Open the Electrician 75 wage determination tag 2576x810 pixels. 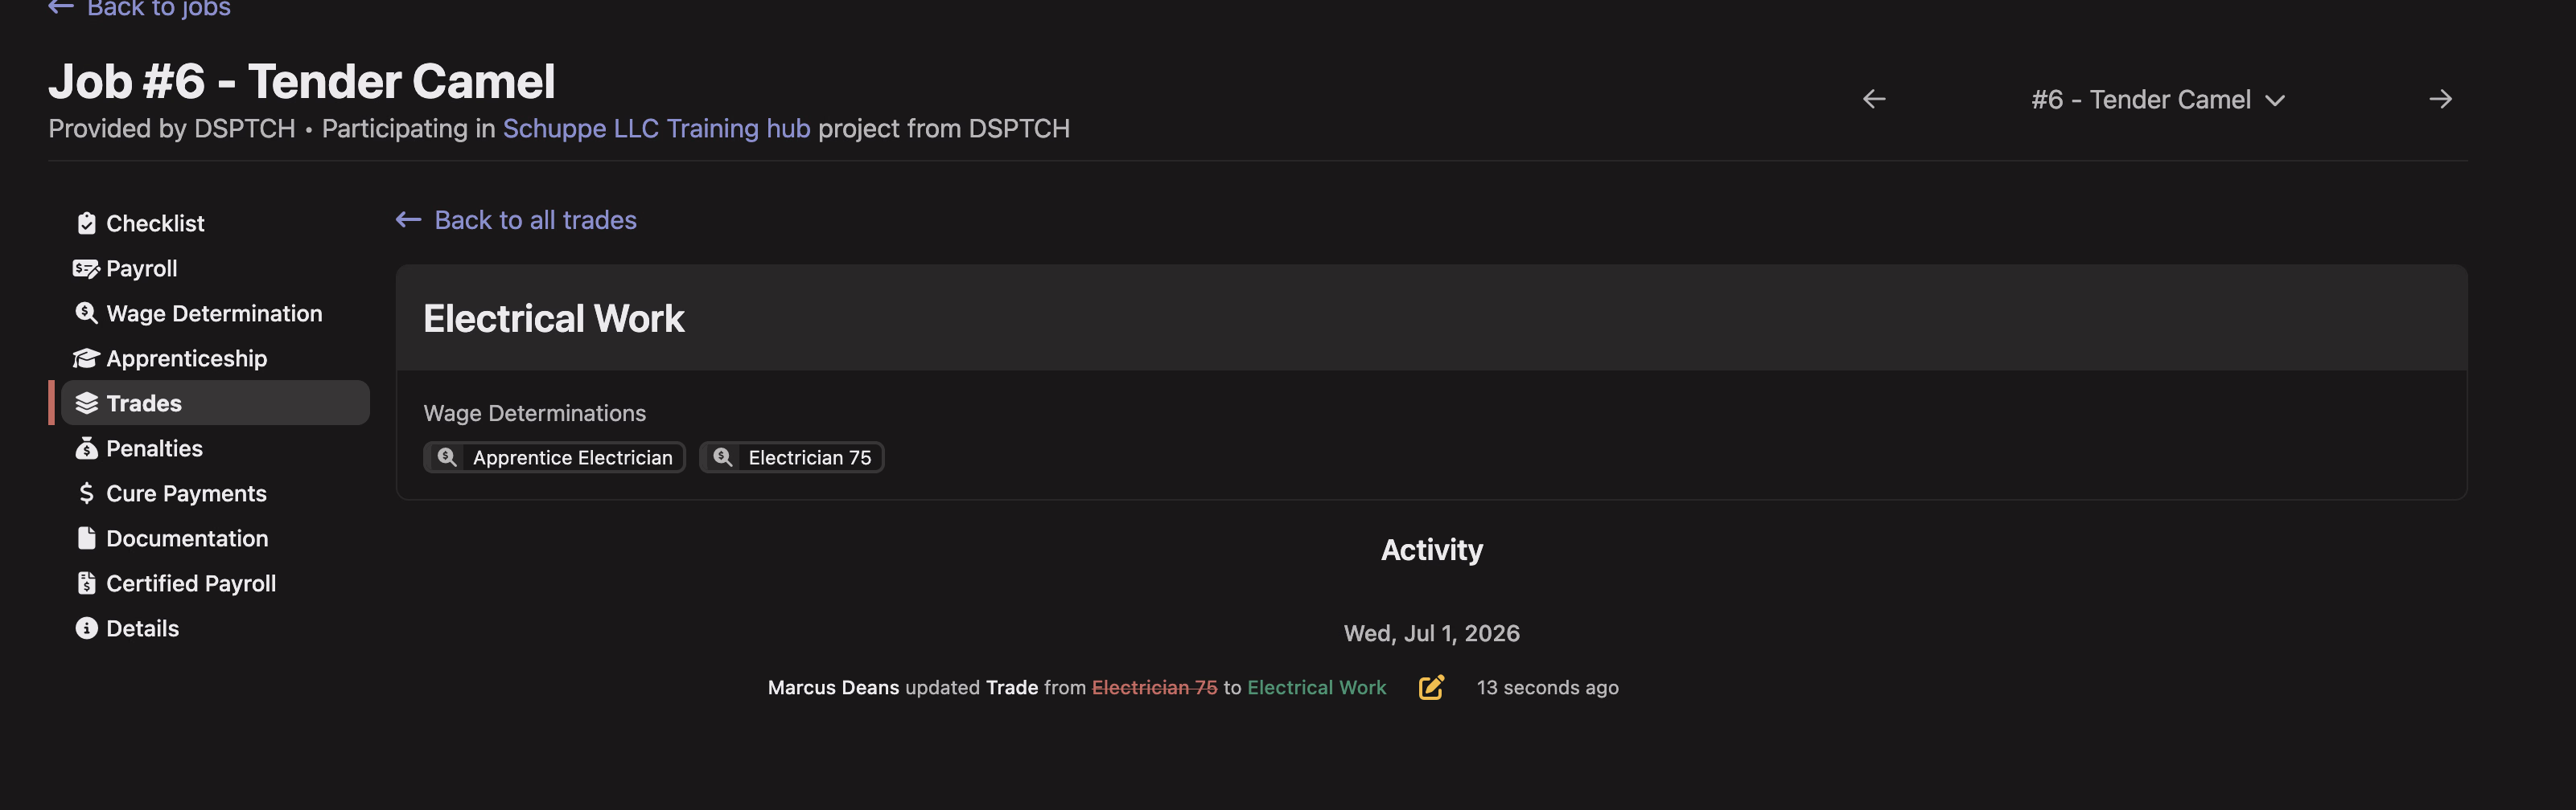click(791, 457)
